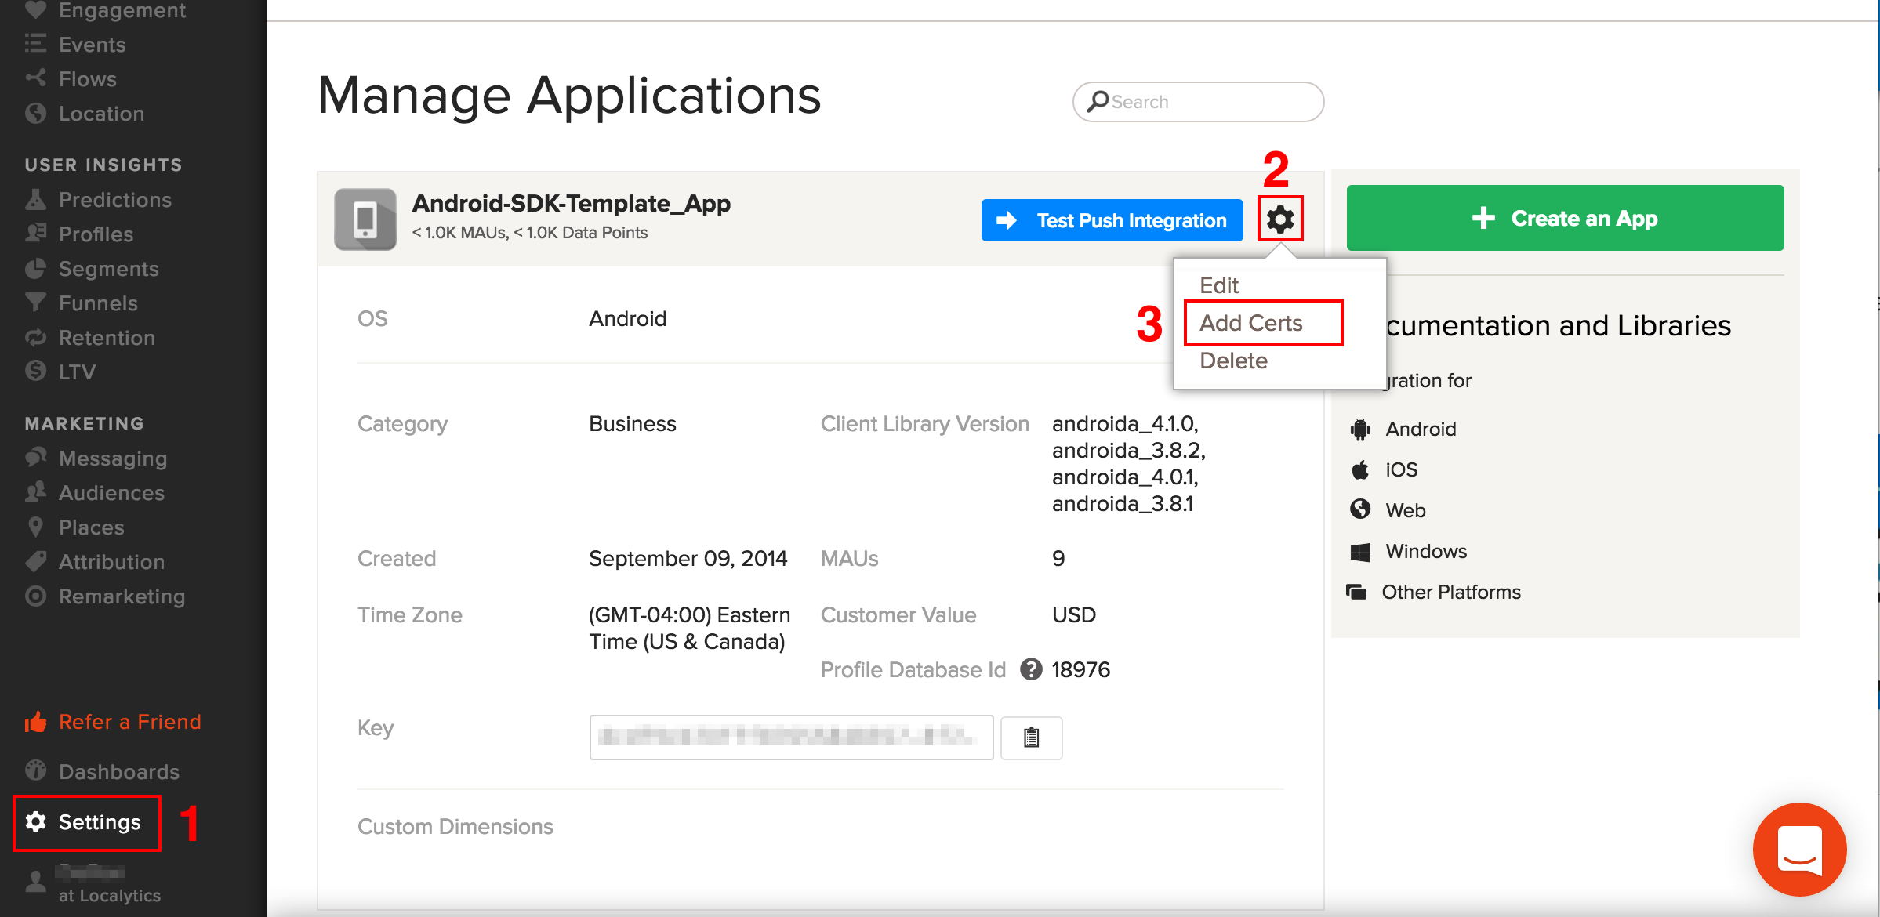This screenshot has width=1880, height=917.
Task: Open the orange chat support bubble
Action: pyautogui.click(x=1799, y=849)
